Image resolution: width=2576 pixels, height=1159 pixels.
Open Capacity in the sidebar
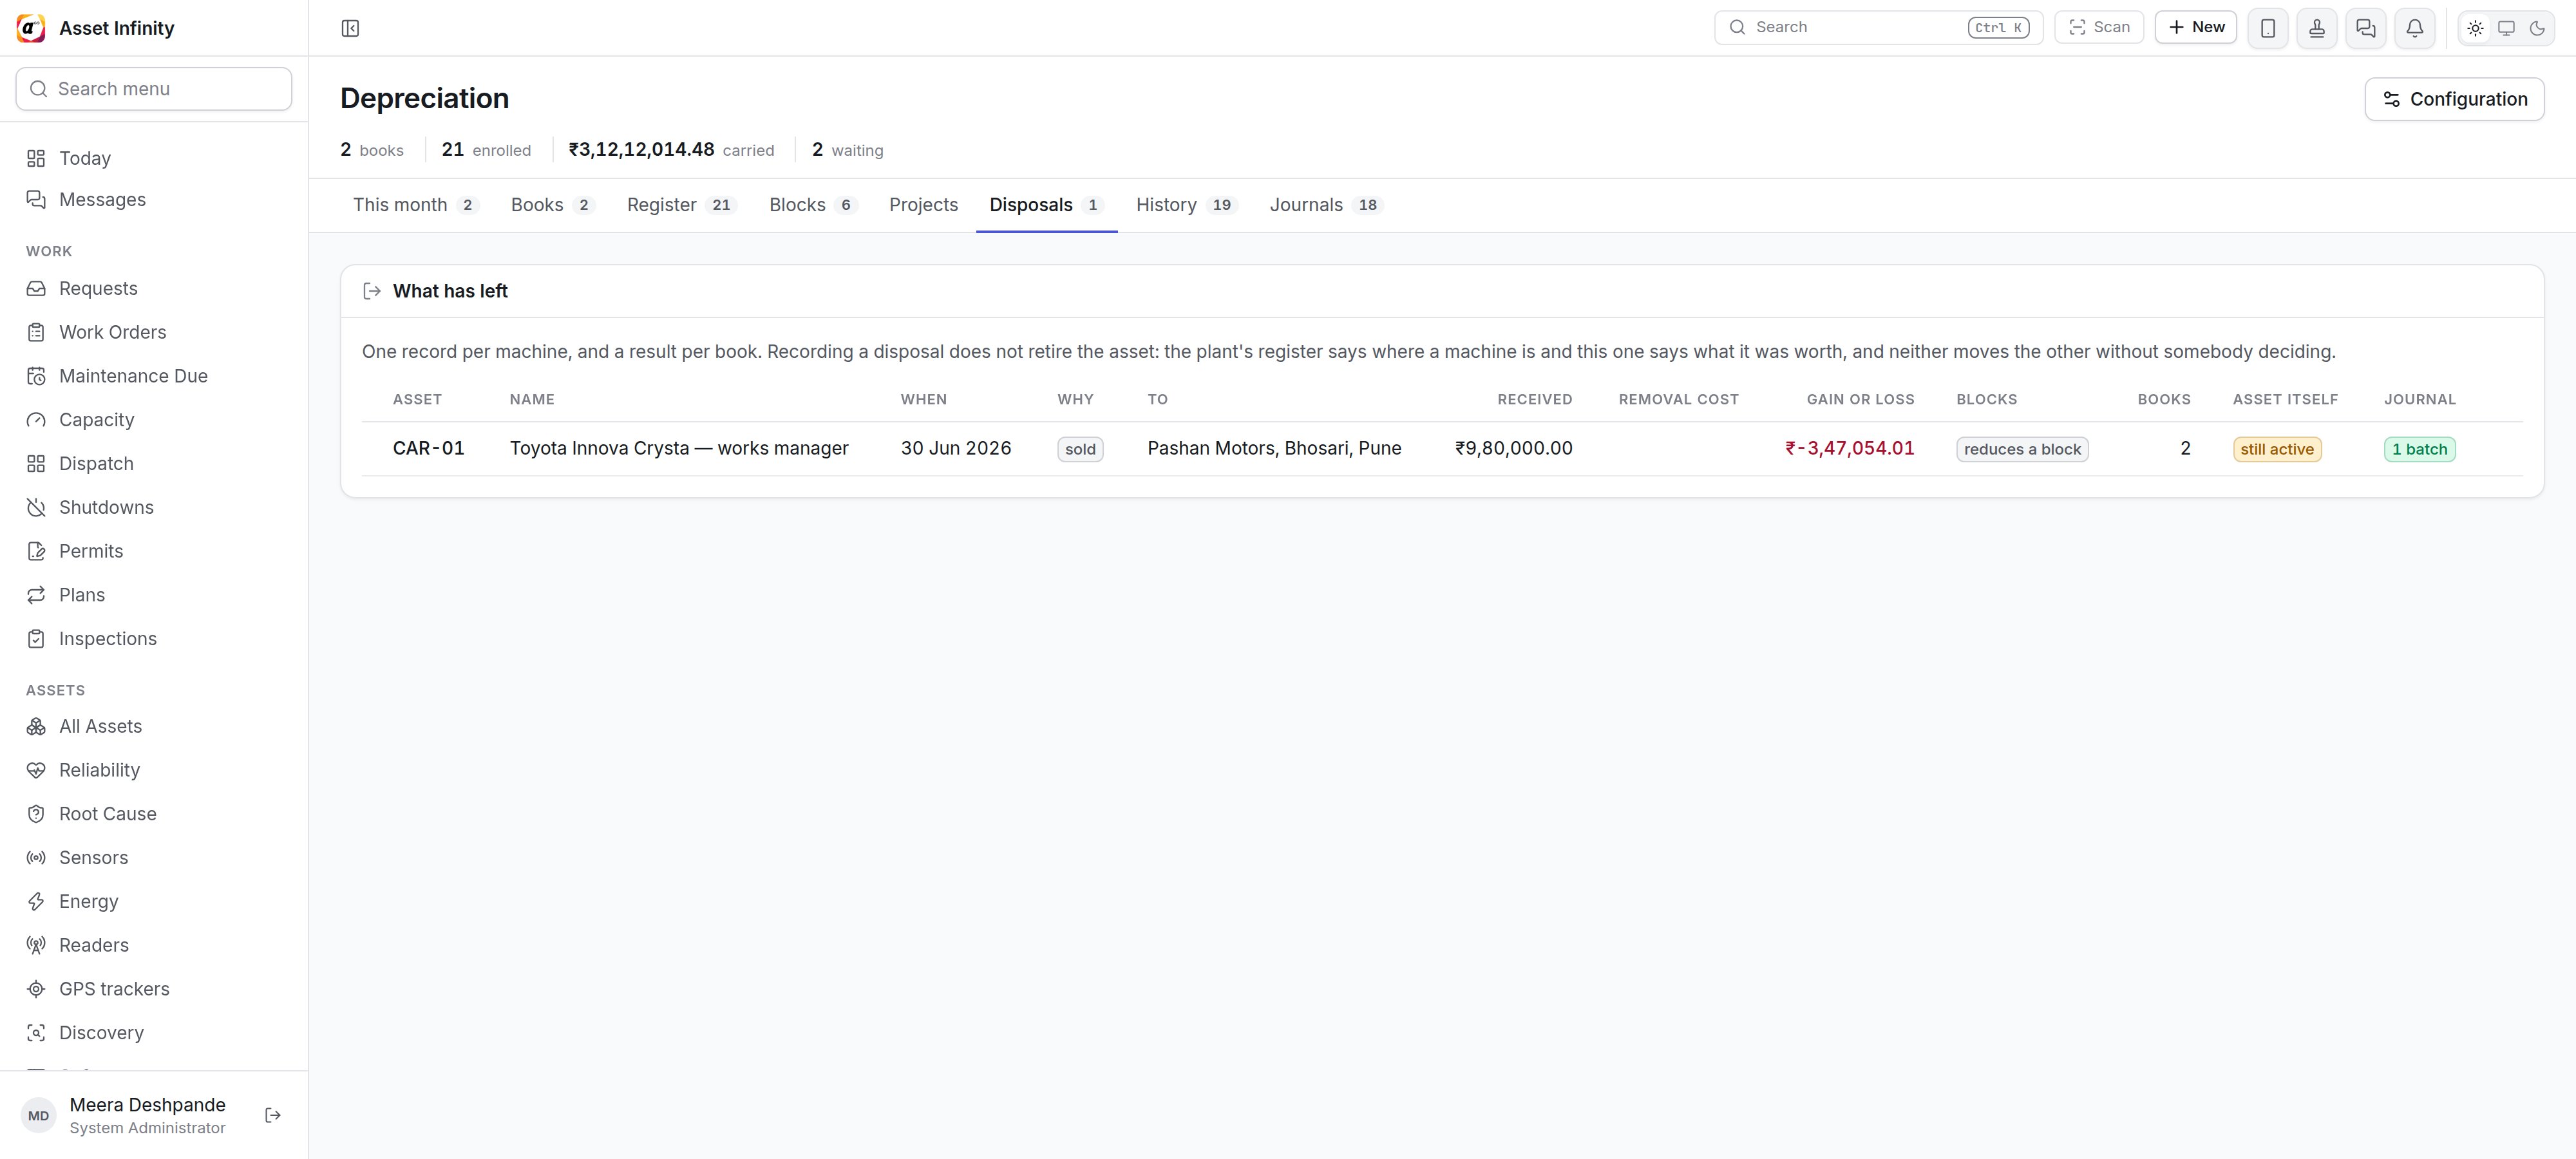click(x=154, y=420)
